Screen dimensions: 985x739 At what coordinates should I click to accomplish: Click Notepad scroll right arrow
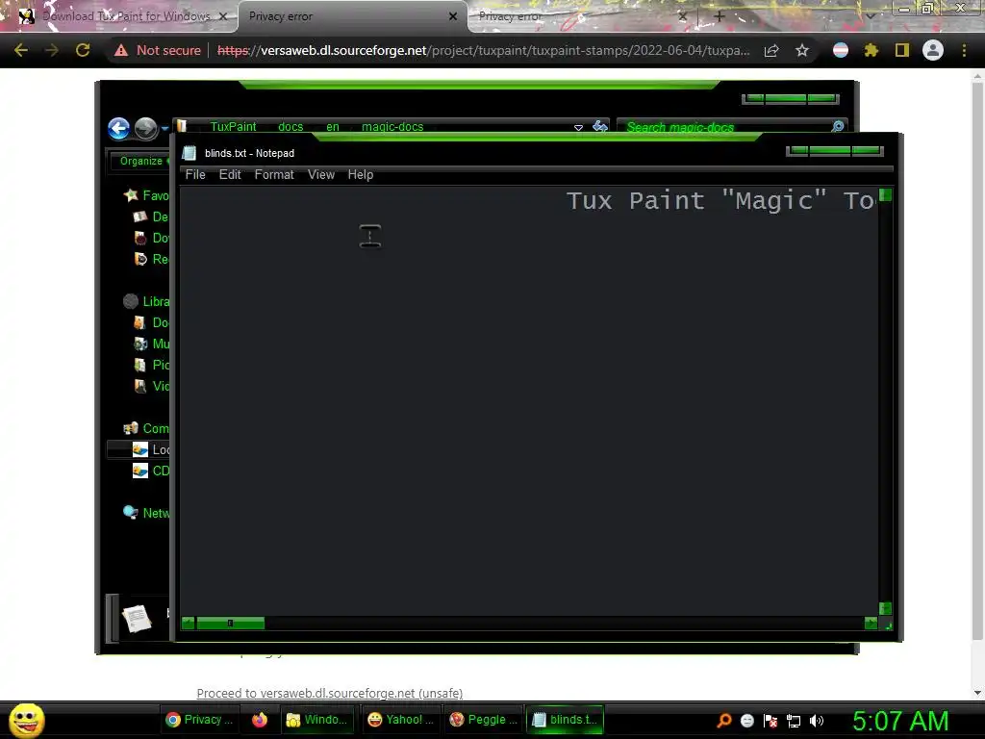[870, 623]
